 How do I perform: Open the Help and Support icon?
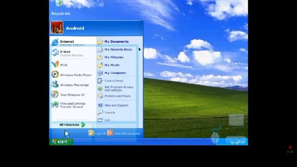coord(100,105)
